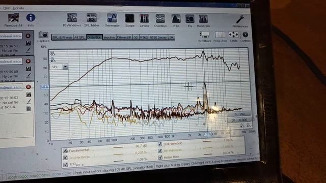The image size is (326, 183).
Task: Click Fundamental trace line colour sample
Action: click(x=118, y=147)
